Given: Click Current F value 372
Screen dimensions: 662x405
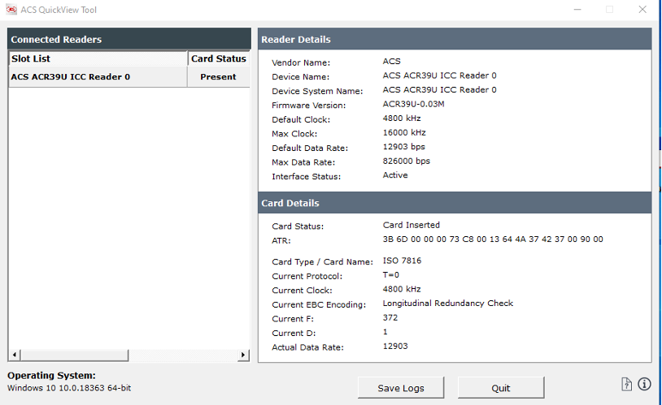Looking at the screenshot, I should 390,318.
